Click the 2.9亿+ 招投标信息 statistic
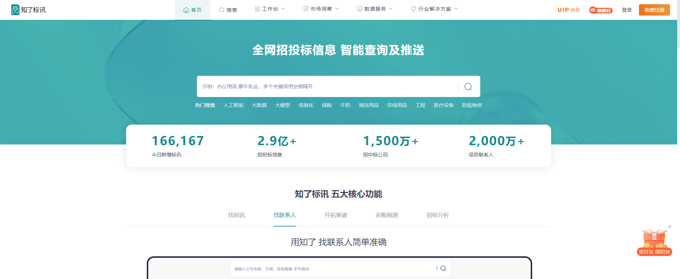This screenshot has height=279, width=680. point(277,146)
